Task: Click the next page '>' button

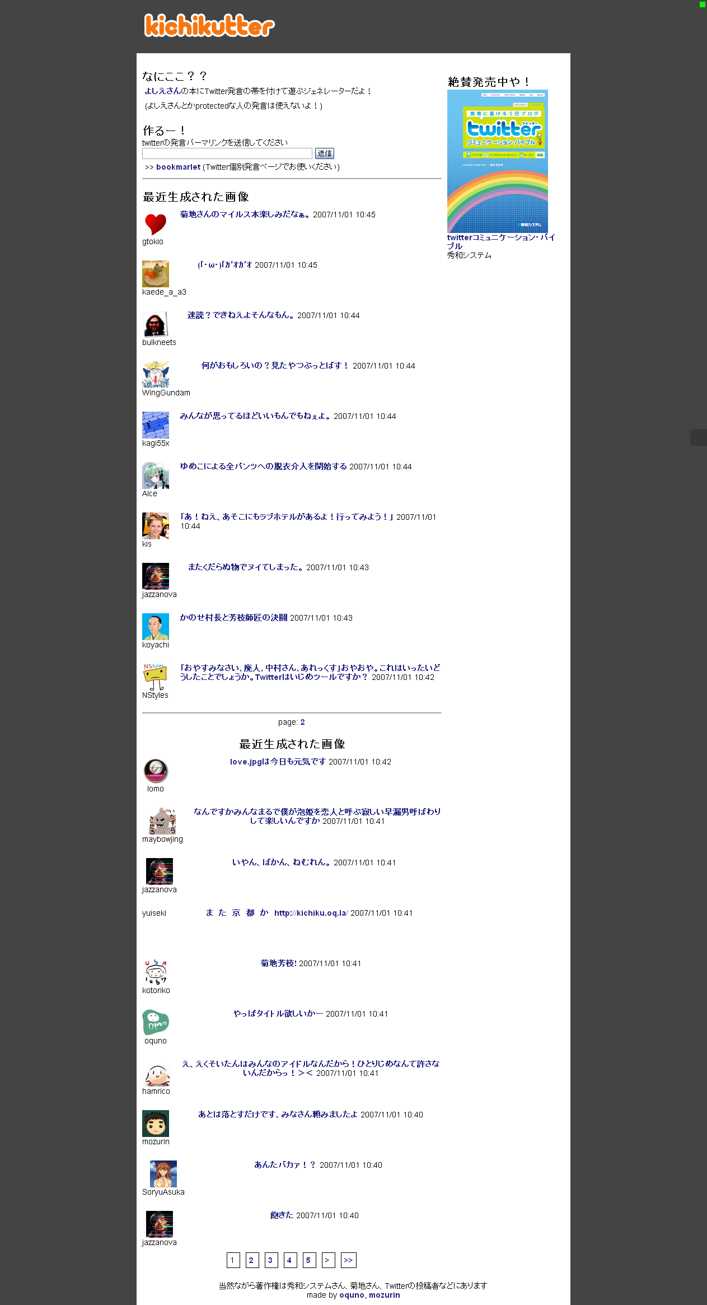Action: coord(328,1260)
